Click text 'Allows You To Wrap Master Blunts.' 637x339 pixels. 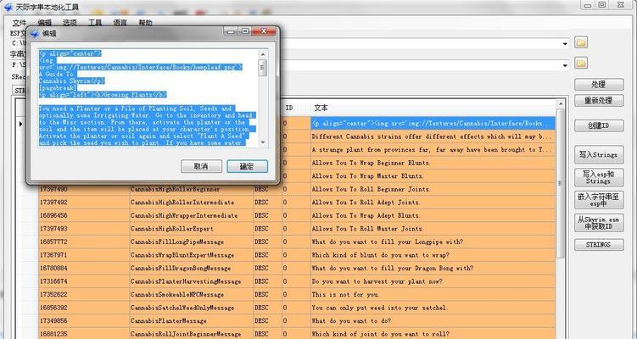pos(367,175)
